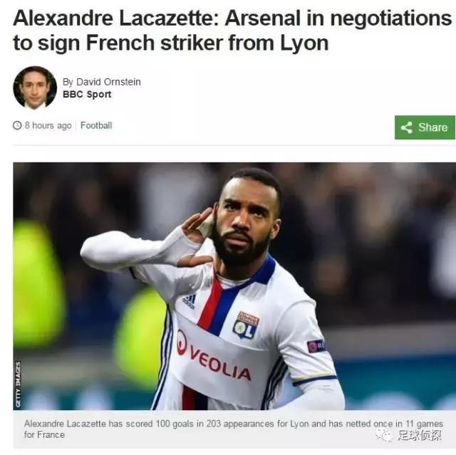456x455 pixels.
Task: Click the competition badge on the player's sleeve
Action: pyautogui.click(x=316, y=346)
